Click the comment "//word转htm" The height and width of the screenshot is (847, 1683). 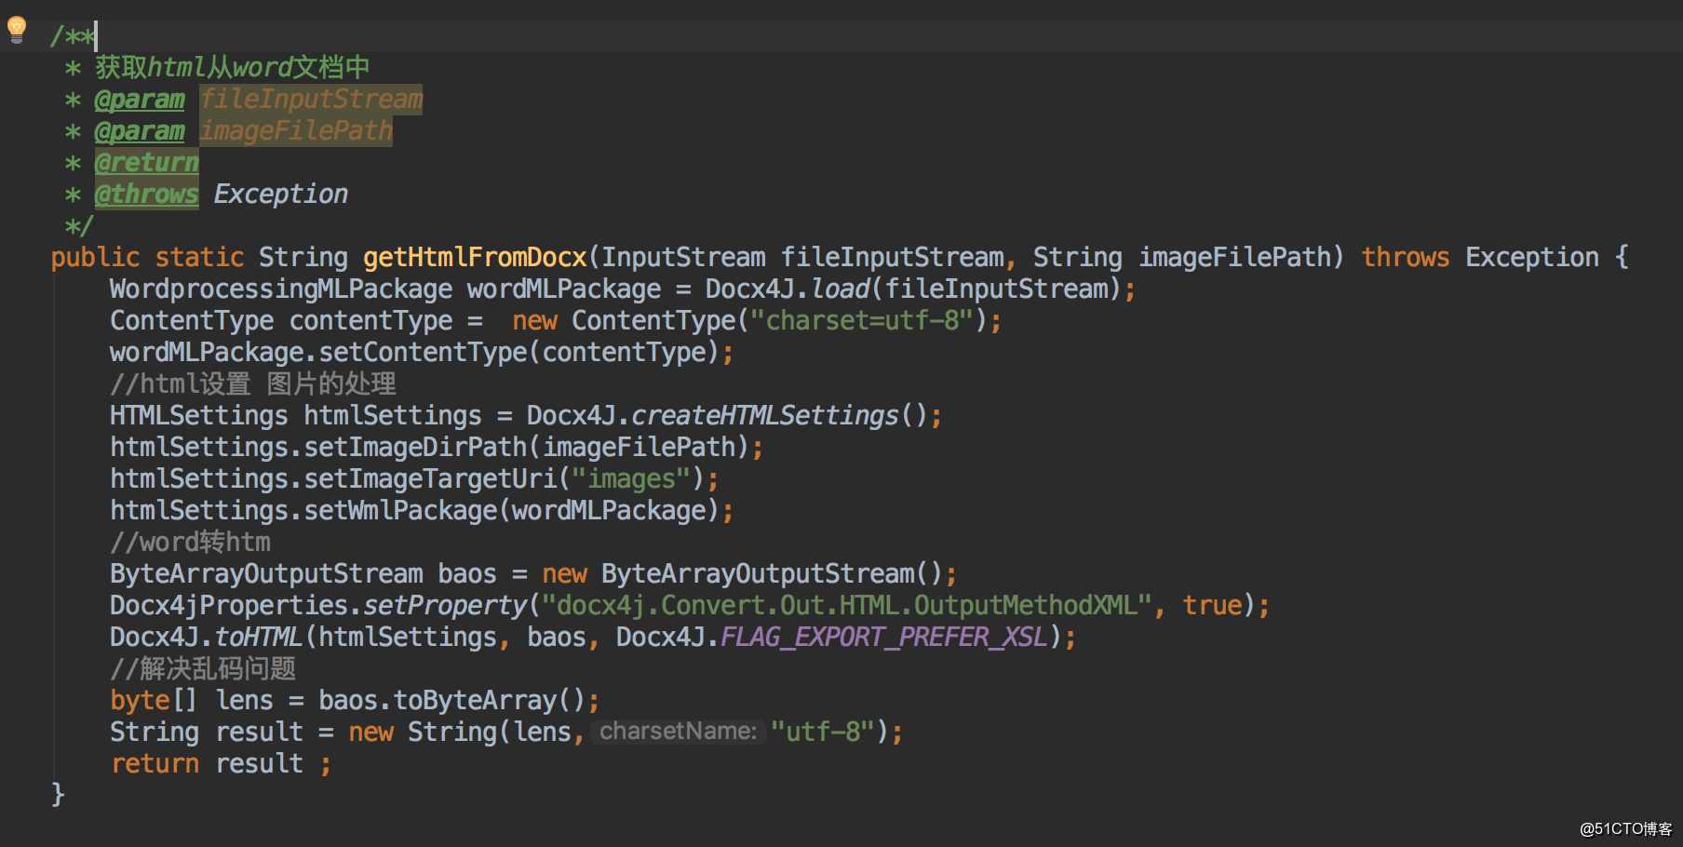pos(191,542)
